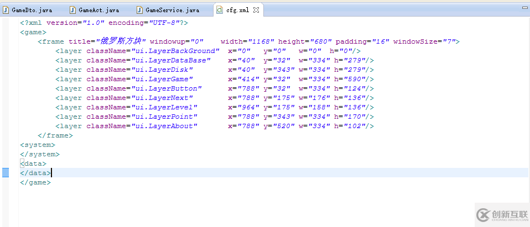Click the "ui.LayerPoint" className value
The image size is (530, 227).
pyautogui.click(x=164, y=118)
